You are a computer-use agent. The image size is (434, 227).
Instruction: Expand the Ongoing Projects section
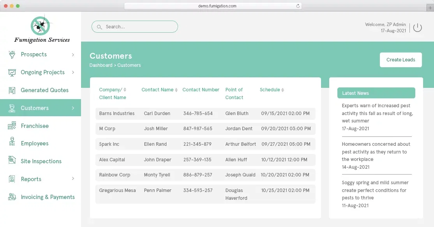(73, 72)
